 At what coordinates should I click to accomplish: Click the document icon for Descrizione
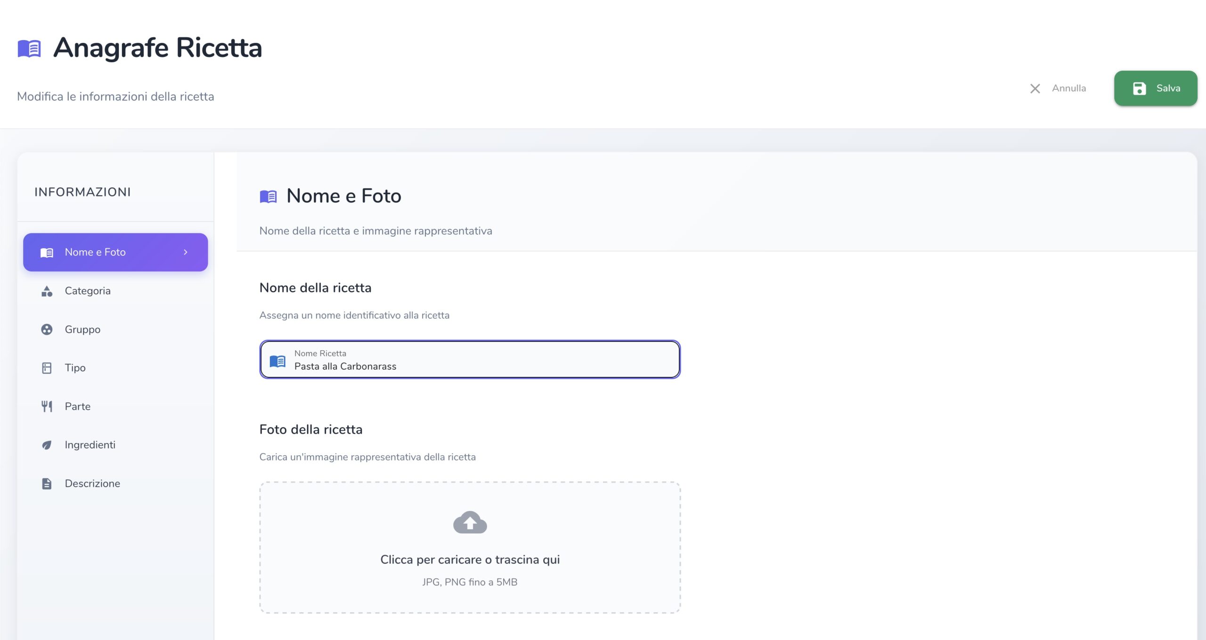[47, 484]
